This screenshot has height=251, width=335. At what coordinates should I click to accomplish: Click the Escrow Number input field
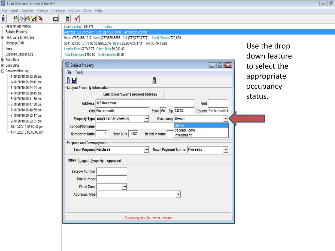point(112,171)
